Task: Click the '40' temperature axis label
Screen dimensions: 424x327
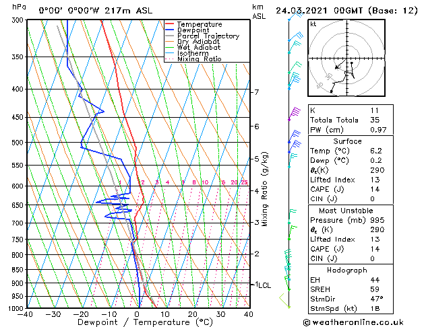Action: tap(249, 314)
